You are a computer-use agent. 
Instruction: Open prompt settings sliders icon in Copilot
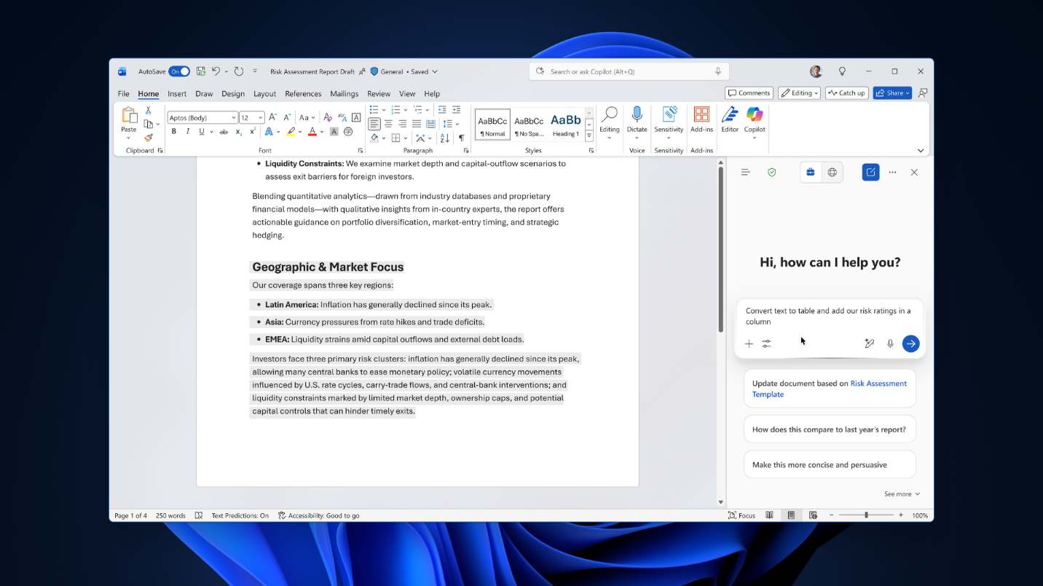coord(767,344)
